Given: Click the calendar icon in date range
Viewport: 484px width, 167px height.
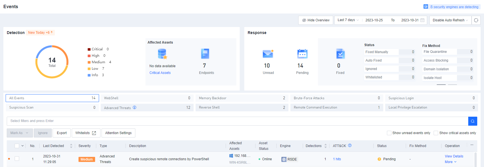Looking at the screenshot, I should pyautogui.click(x=422, y=20).
